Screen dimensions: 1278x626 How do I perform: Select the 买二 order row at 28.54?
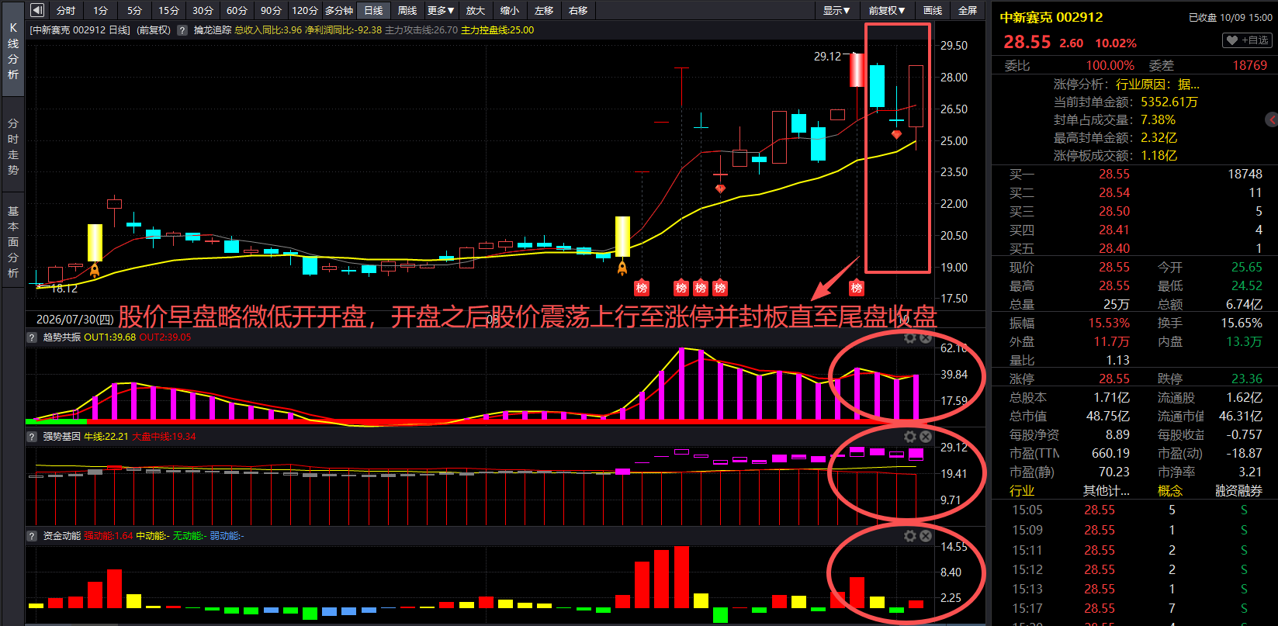click(1135, 192)
